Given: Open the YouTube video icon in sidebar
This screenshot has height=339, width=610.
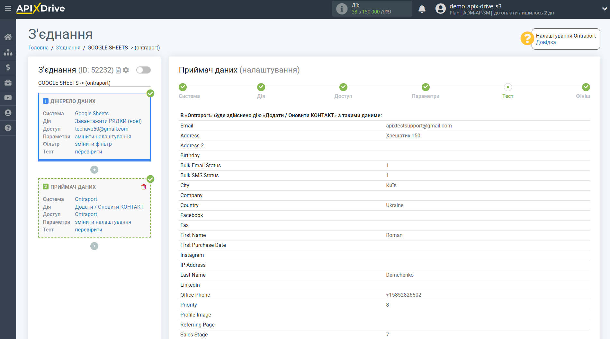Looking at the screenshot, I should [x=8, y=98].
